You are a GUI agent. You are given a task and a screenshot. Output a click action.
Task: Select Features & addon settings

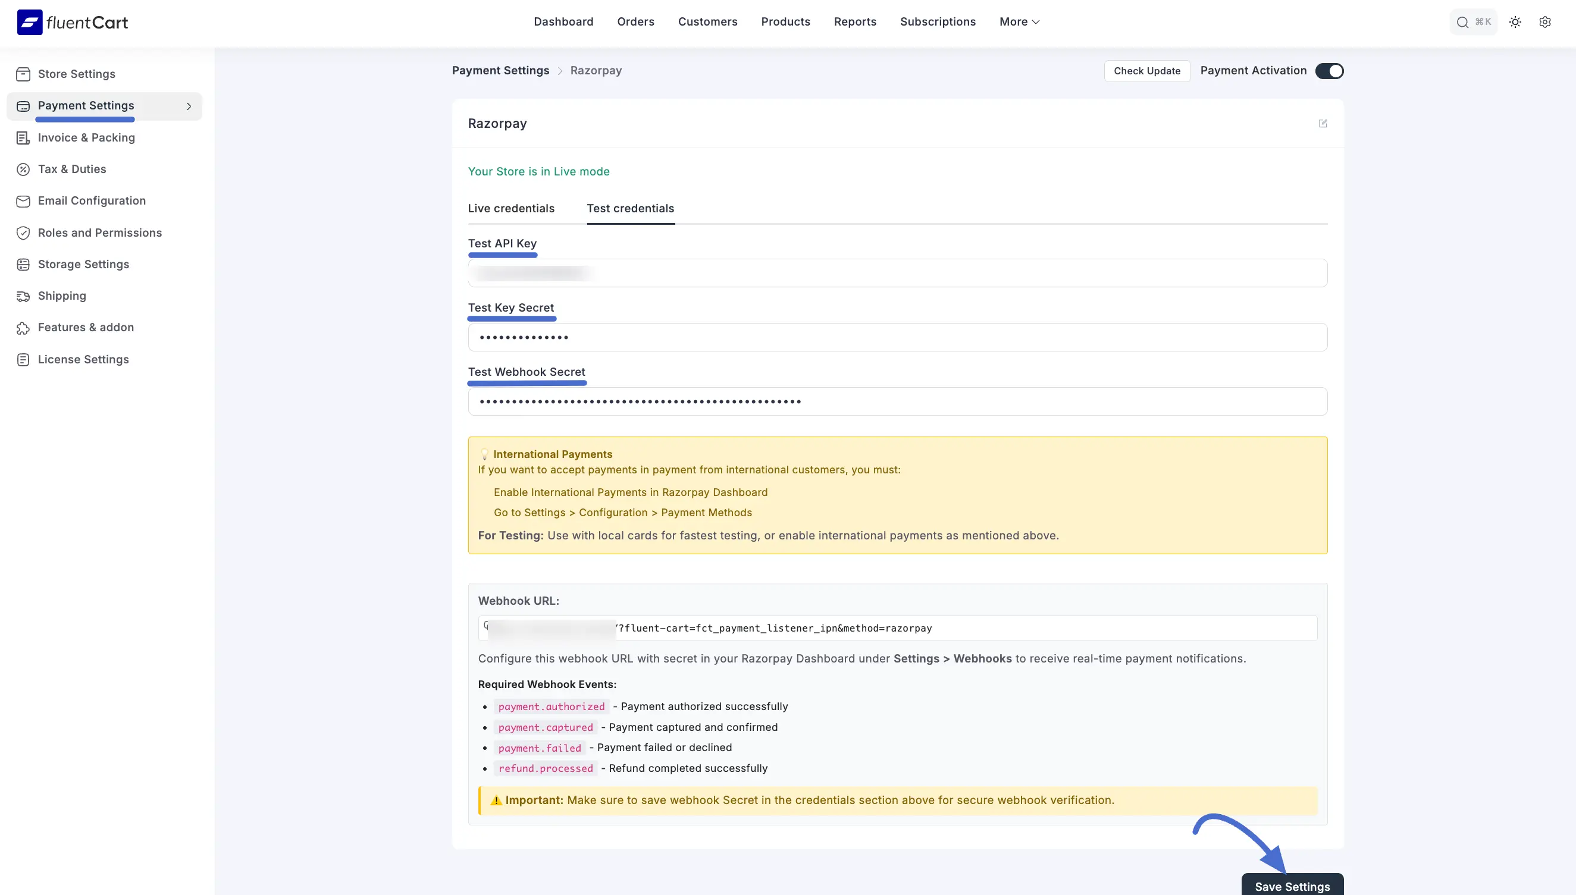pos(86,327)
